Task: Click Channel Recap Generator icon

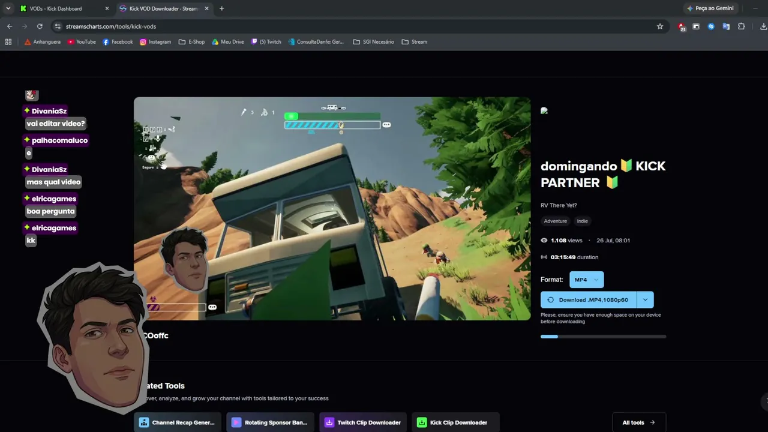Action: pyautogui.click(x=144, y=422)
